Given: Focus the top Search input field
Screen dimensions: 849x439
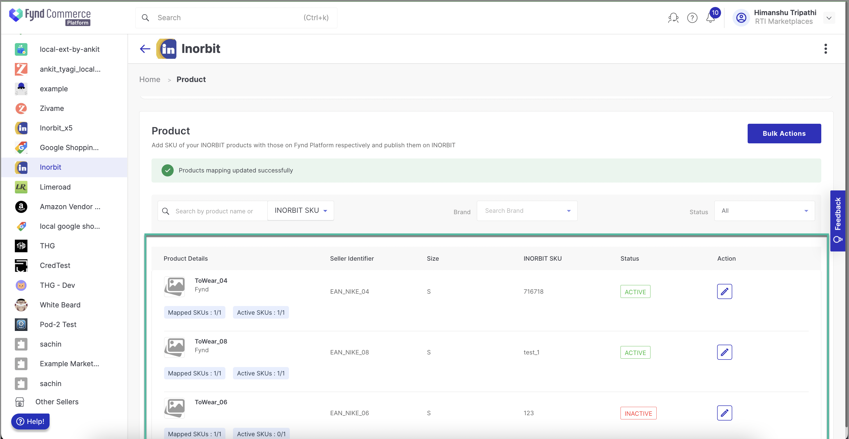Looking at the screenshot, I should [236, 18].
